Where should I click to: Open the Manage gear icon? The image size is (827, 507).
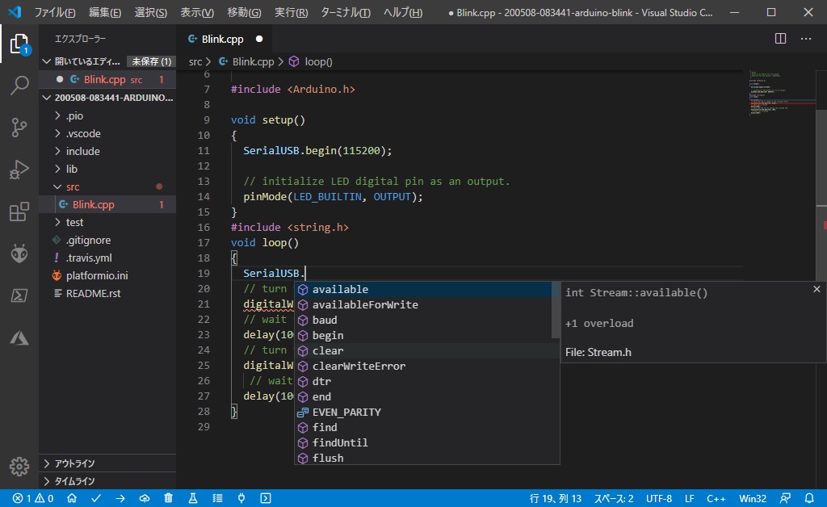(19, 467)
